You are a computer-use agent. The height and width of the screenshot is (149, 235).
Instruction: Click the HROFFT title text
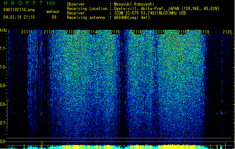click(23, 3)
